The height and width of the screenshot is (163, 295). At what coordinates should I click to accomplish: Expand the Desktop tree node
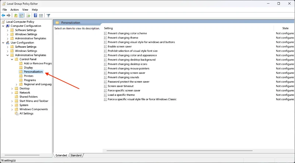pyautogui.click(x=12, y=88)
